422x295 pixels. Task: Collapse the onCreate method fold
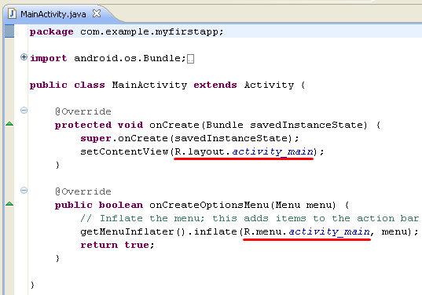click(24, 110)
